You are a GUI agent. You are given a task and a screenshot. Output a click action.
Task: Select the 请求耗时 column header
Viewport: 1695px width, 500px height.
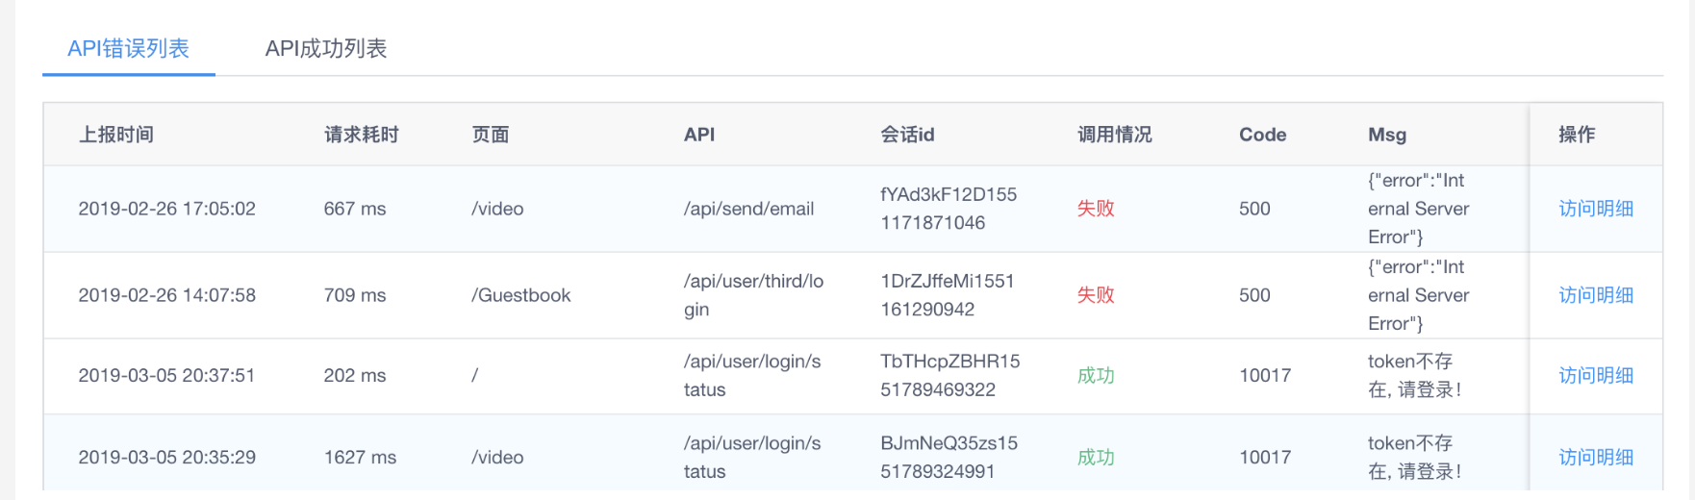(x=361, y=135)
